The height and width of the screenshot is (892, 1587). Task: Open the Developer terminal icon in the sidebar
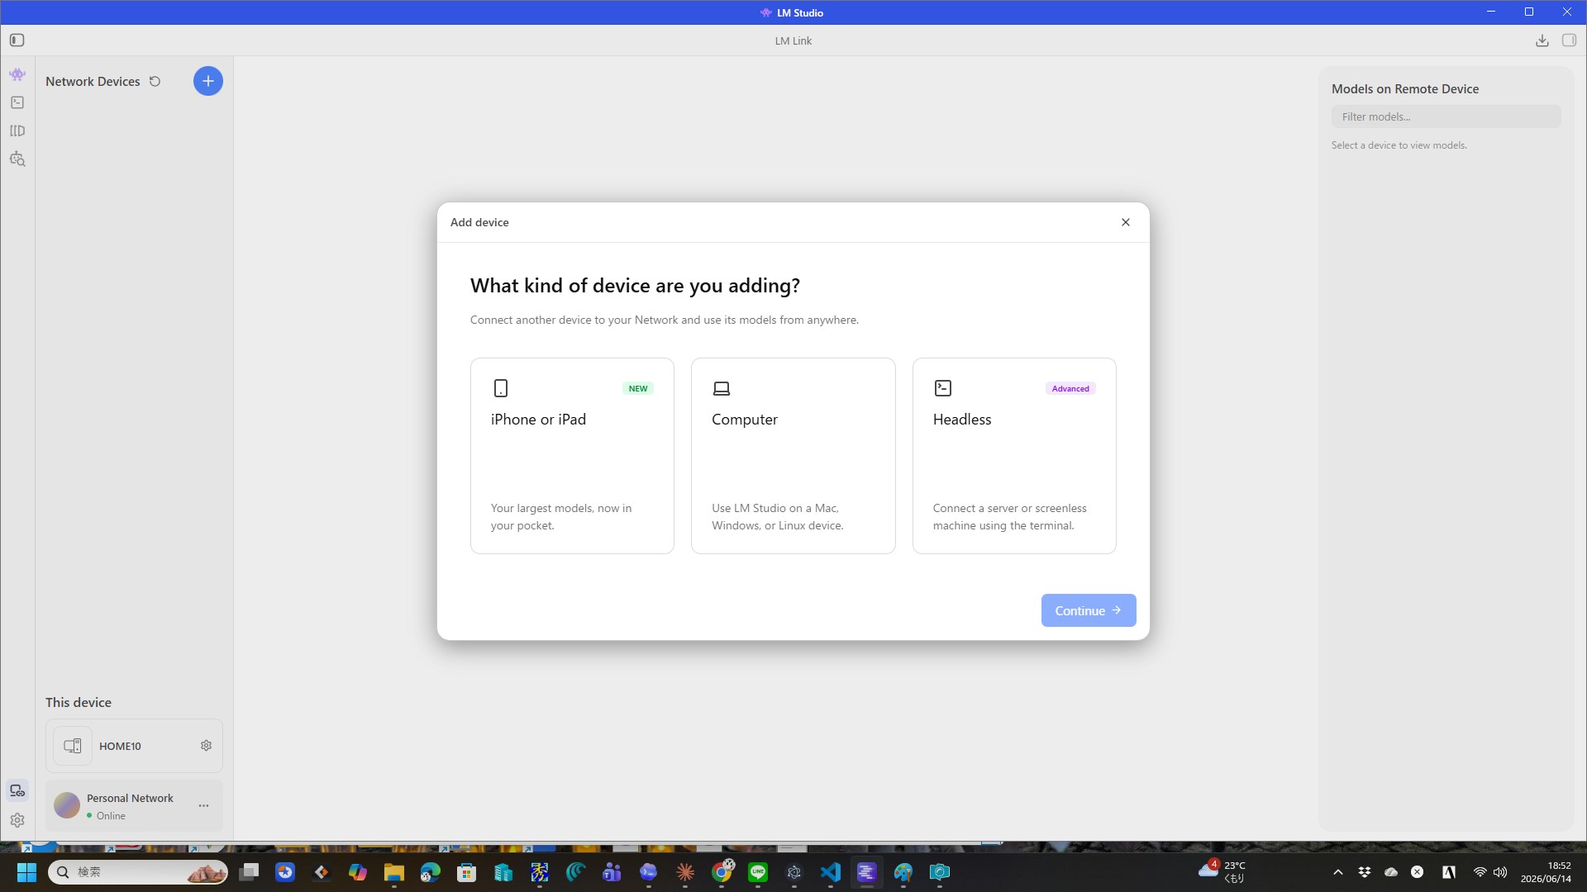[x=17, y=102]
